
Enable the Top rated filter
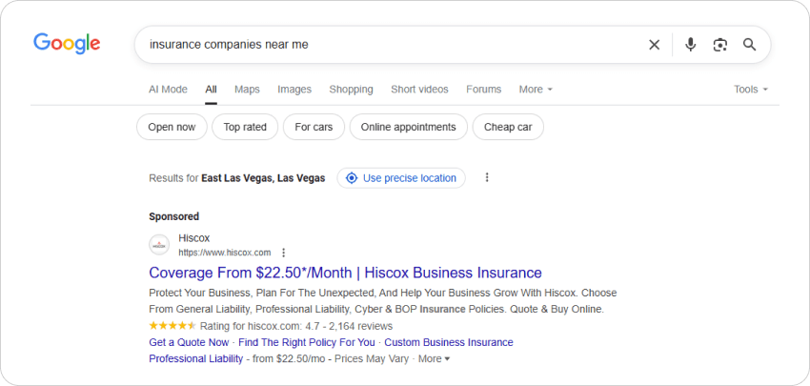[x=245, y=127]
